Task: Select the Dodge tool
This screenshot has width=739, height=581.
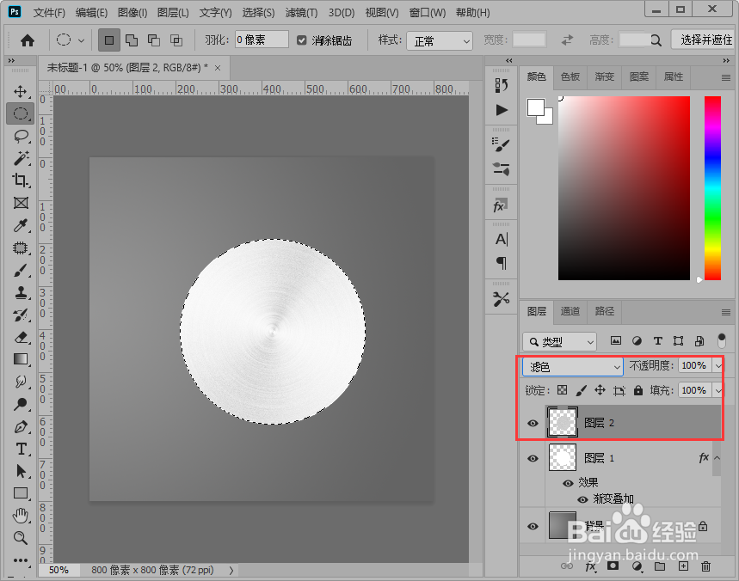Action: [x=21, y=404]
